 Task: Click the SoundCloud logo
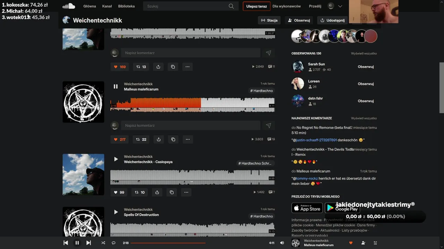coord(69,6)
